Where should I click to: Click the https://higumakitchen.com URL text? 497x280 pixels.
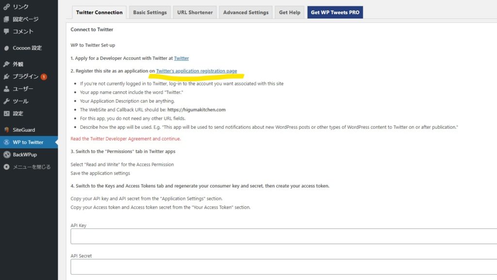197,109
